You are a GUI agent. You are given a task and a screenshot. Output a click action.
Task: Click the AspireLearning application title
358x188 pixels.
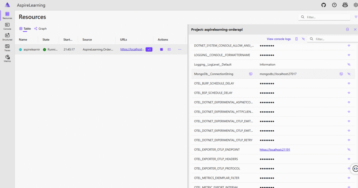[31, 5]
